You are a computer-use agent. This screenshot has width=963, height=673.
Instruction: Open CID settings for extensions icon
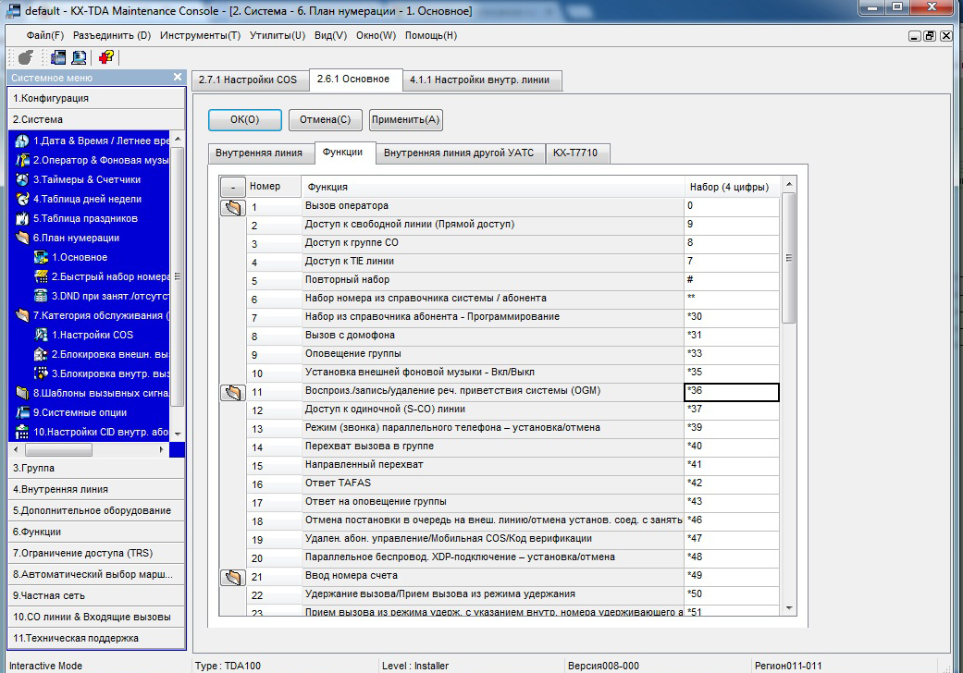pyautogui.click(x=22, y=432)
